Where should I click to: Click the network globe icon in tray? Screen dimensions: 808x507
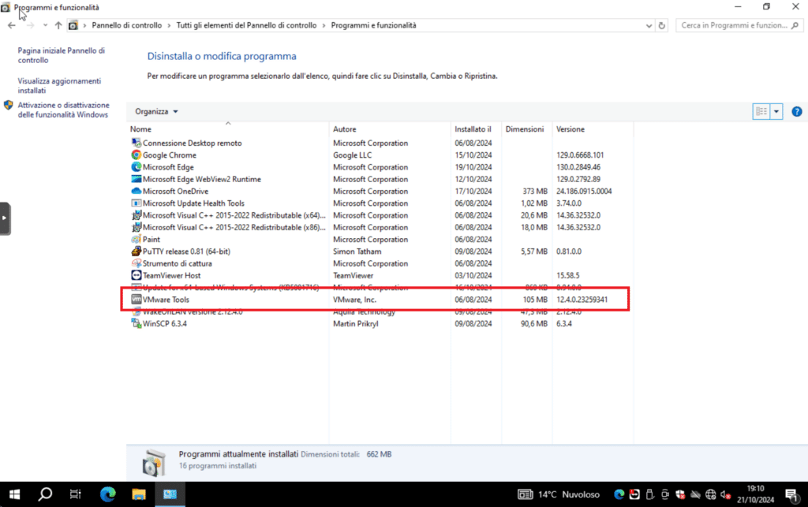(711, 494)
